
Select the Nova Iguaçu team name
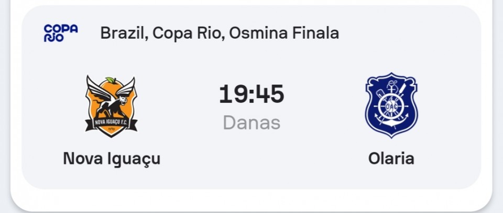(x=112, y=158)
